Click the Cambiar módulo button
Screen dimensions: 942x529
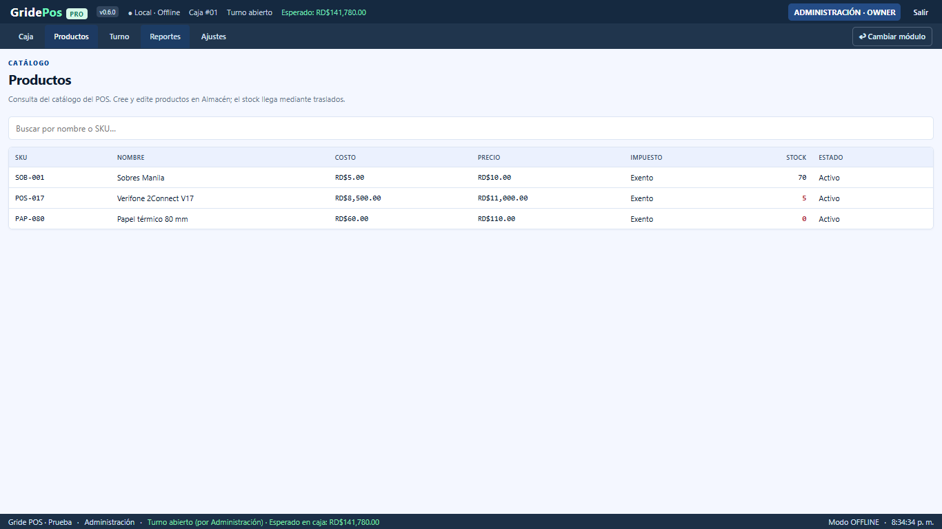coord(892,37)
